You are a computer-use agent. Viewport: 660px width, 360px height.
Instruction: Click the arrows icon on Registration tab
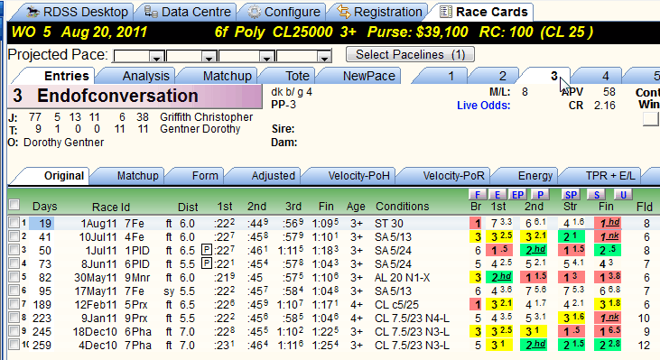pyautogui.click(x=344, y=12)
